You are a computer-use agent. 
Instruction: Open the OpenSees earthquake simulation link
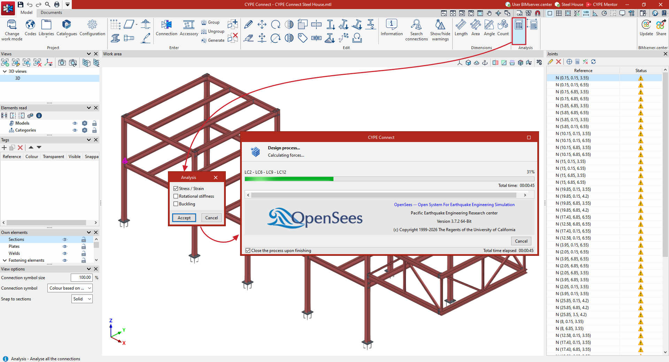tap(454, 205)
